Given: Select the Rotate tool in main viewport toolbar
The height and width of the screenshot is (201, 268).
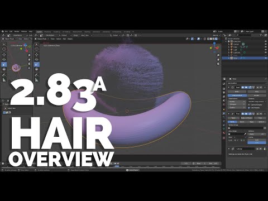Looking at the screenshot, I should [37, 59].
